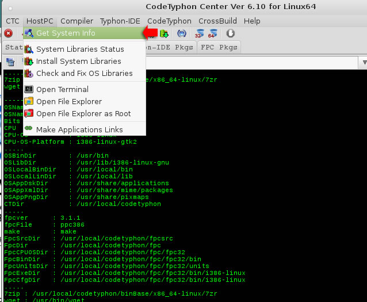The height and width of the screenshot is (302, 367).
Task: Choose Open File Explorer
Action: click(84, 102)
